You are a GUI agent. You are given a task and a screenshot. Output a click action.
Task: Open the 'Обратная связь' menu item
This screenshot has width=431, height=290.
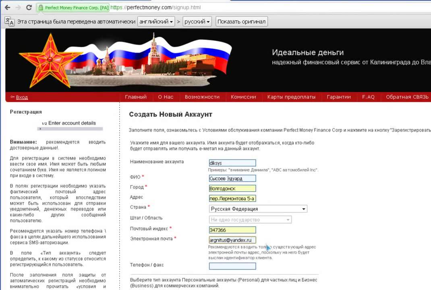click(407, 97)
